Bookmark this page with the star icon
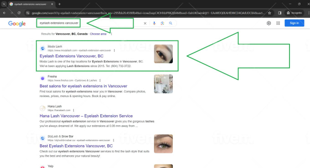Viewport: 310px width, 168px height. pyautogui.click(x=269, y=13)
